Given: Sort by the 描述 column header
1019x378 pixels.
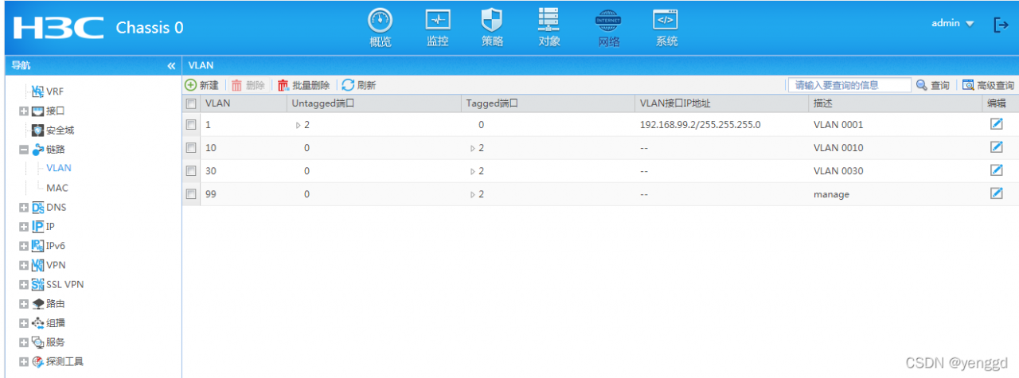Looking at the screenshot, I should click(x=896, y=103).
